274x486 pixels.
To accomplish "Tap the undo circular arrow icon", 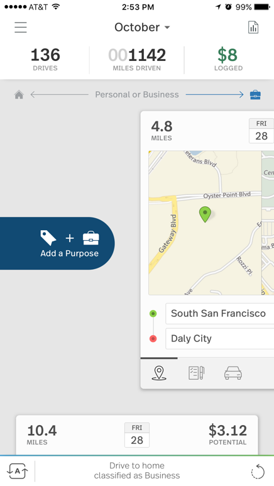I will tap(258, 472).
